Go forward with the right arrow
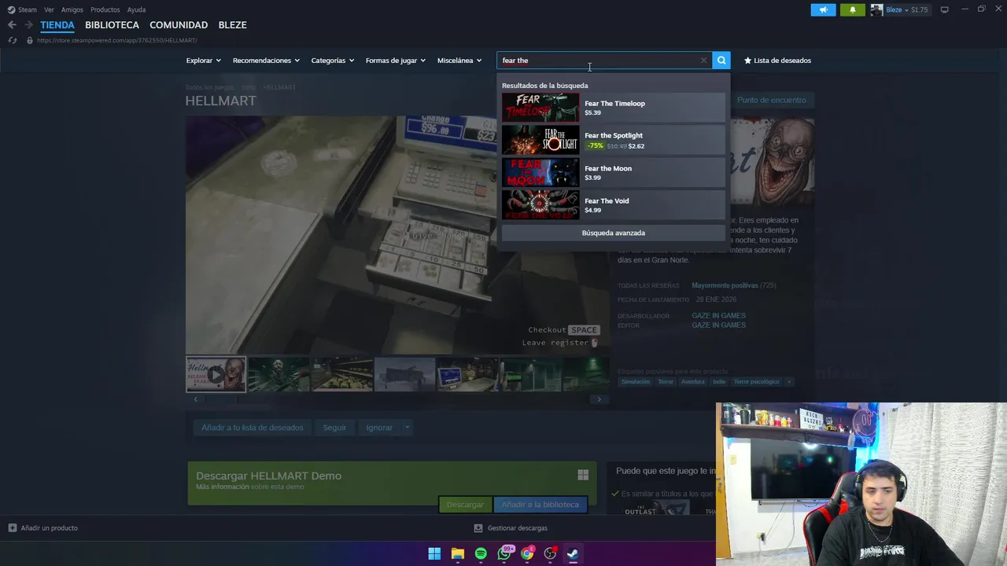Viewport: 1007px width, 566px height. click(x=28, y=25)
